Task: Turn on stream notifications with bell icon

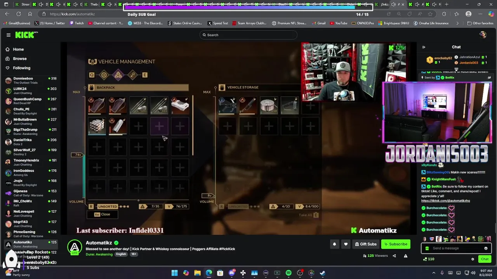Action: pyautogui.click(x=334, y=244)
